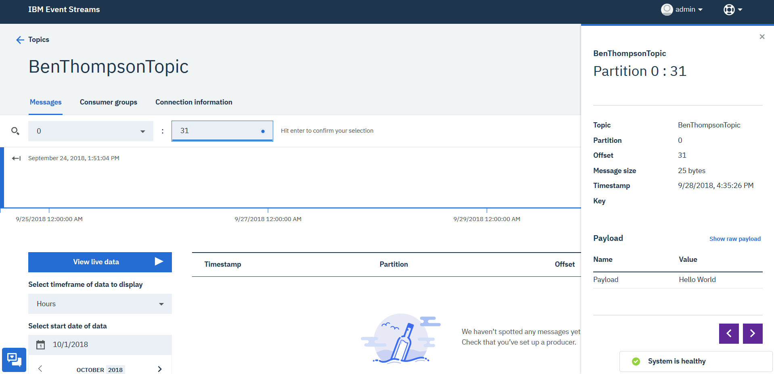Click the green System is healthy checkmark

point(636,361)
